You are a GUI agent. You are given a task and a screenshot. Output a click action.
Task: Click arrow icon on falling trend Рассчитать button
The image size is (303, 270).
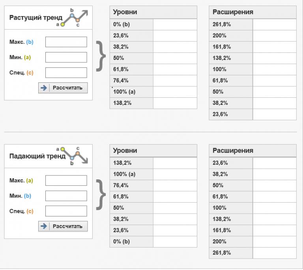point(44,226)
